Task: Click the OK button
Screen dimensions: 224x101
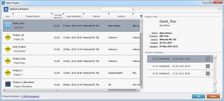Action: tap(198, 96)
